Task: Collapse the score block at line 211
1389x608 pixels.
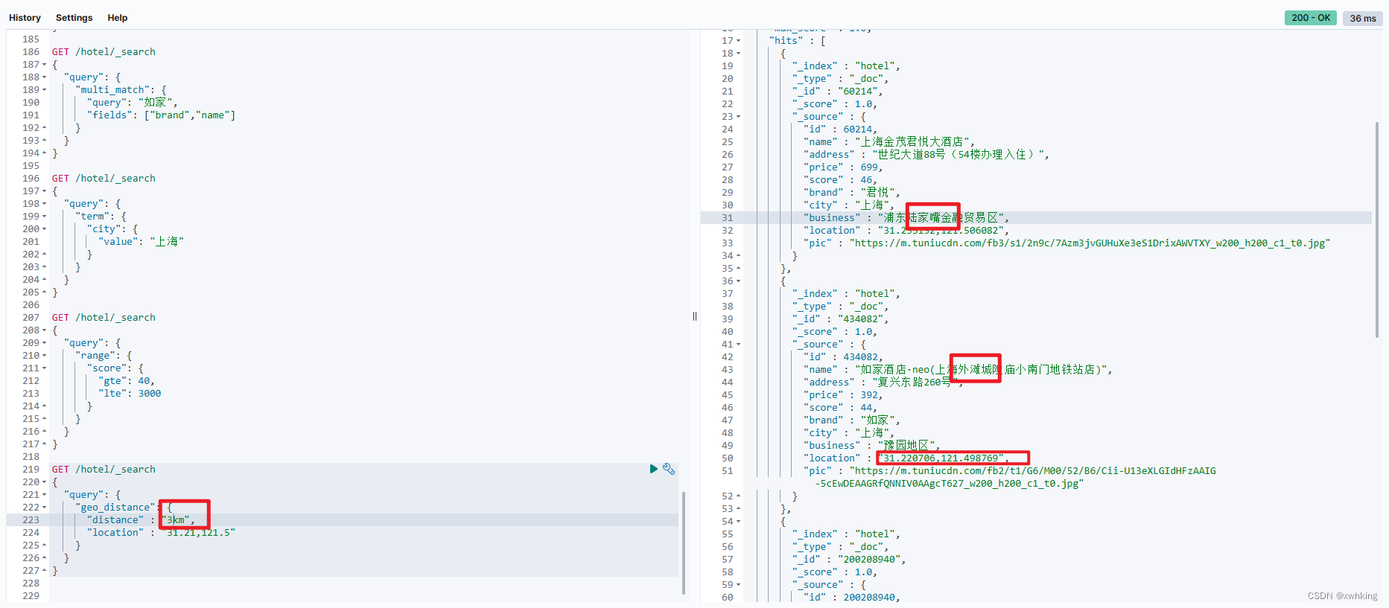Action: point(44,368)
